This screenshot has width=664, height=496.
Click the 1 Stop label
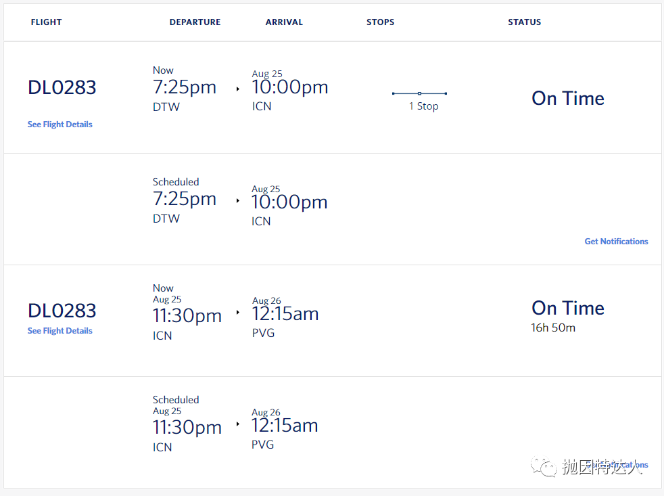coord(423,106)
